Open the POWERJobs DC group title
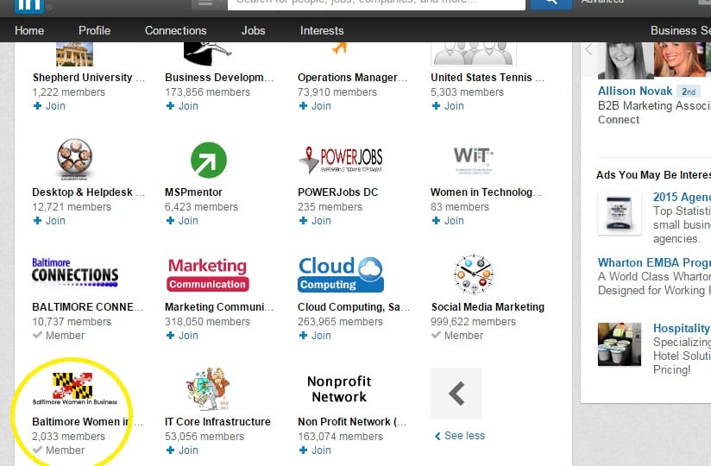This screenshot has width=711, height=466. (338, 192)
